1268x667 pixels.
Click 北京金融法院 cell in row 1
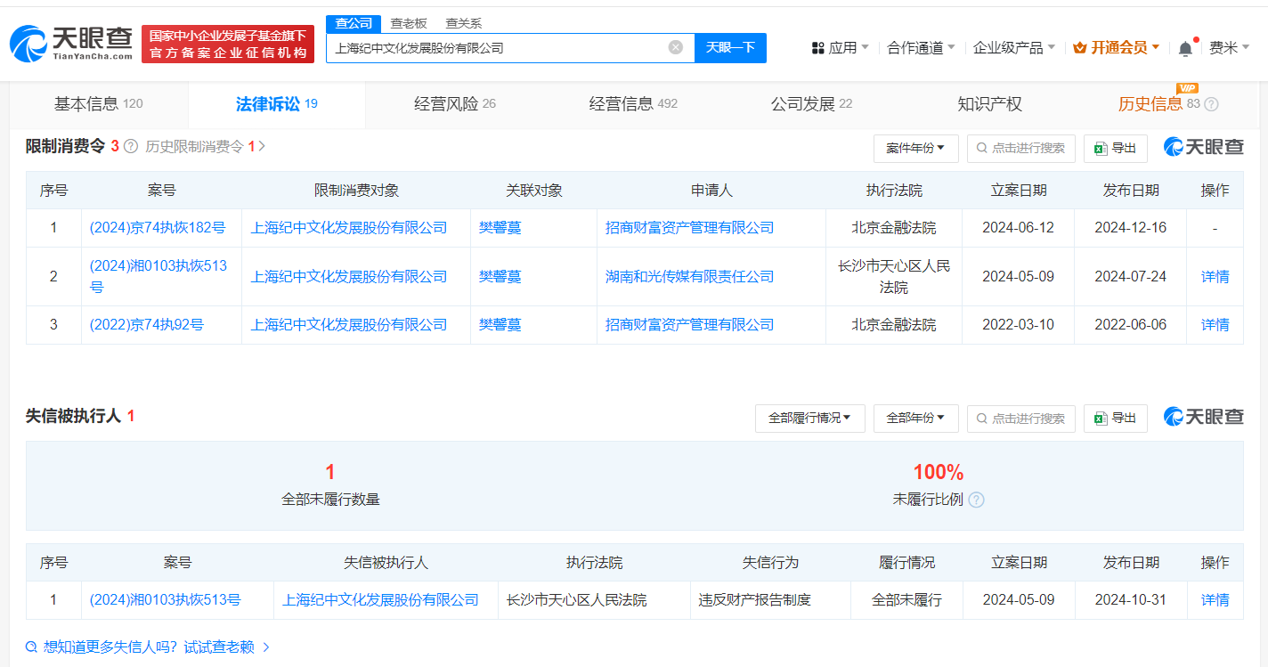click(894, 228)
